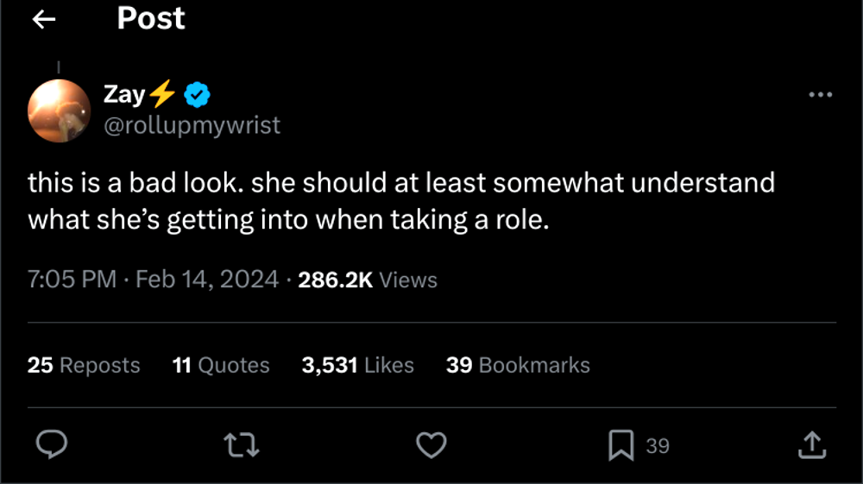Click the repost arrows icon
Image resolution: width=863 pixels, height=484 pixels.
(x=242, y=445)
